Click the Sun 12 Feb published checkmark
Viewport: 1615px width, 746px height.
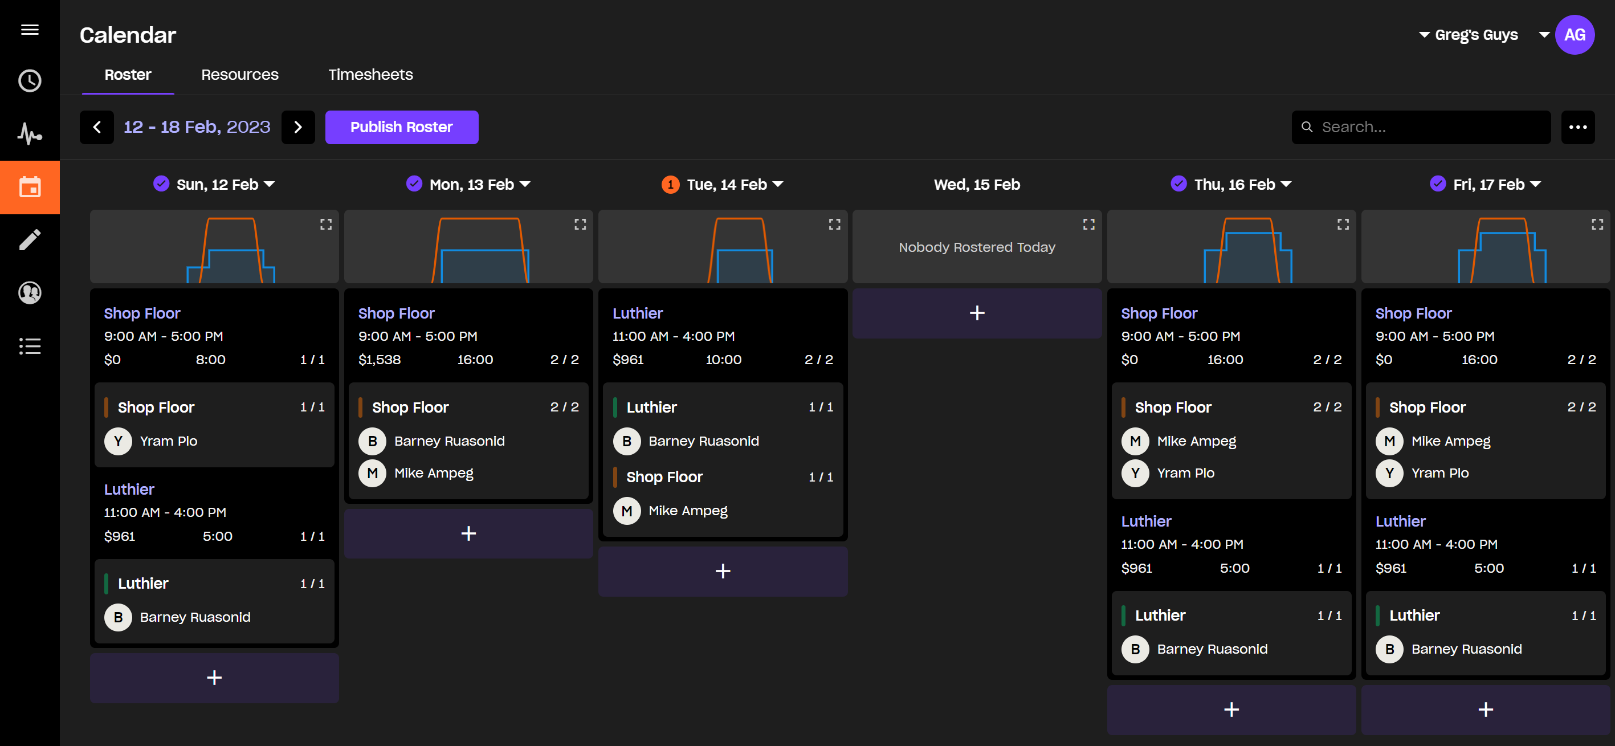[161, 184]
